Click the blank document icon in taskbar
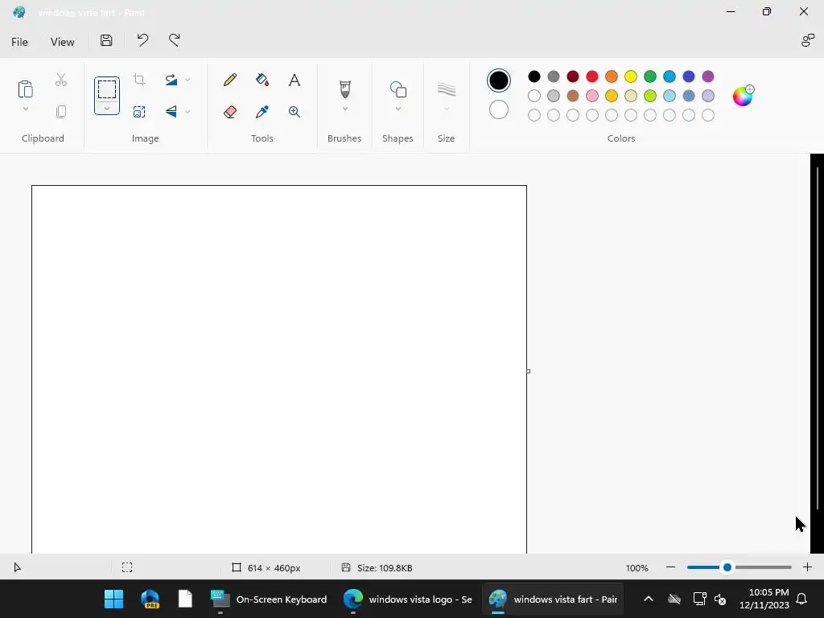Image resolution: width=824 pixels, height=618 pixels. tap(185, 599)
